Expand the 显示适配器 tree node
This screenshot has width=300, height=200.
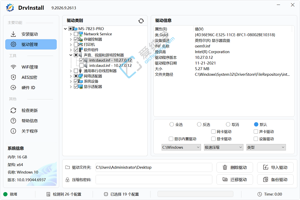click(x=71, y=87)
